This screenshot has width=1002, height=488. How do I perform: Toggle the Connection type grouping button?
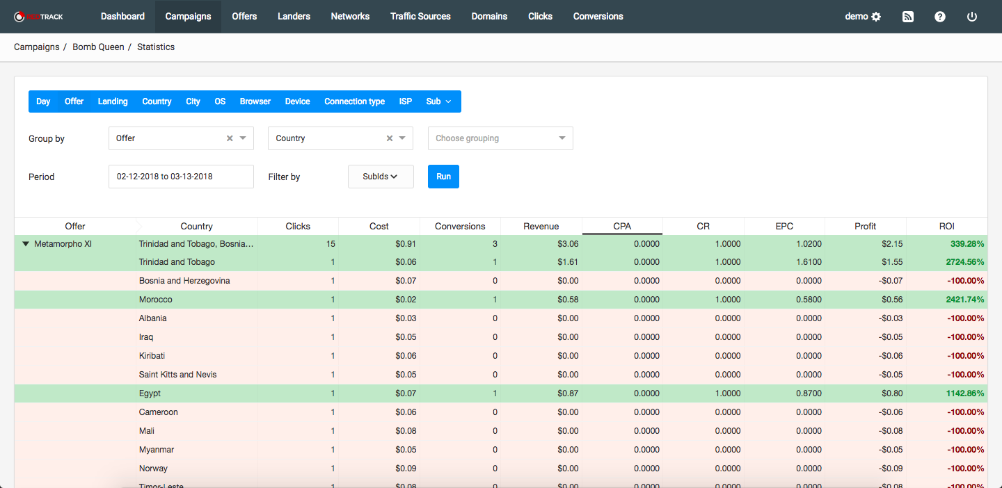354,101
